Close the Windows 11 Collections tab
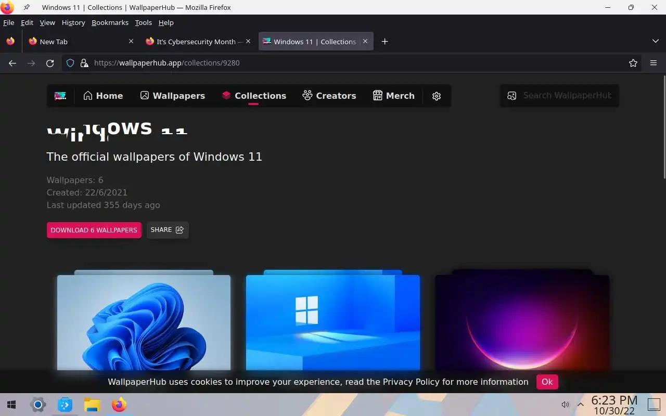The image size is (666, 416). (365, 42)
